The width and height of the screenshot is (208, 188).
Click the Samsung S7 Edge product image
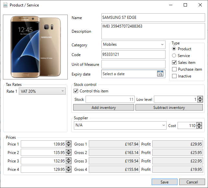35,46
